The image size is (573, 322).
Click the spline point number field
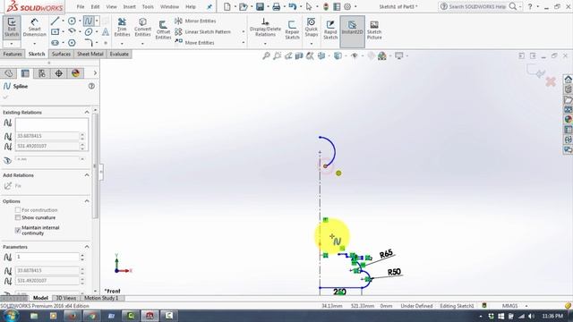click(x=47, y=257)
